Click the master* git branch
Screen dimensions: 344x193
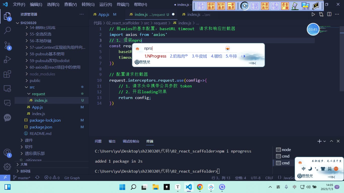point(22,178)
